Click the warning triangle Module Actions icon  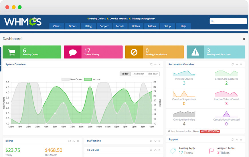195,52
